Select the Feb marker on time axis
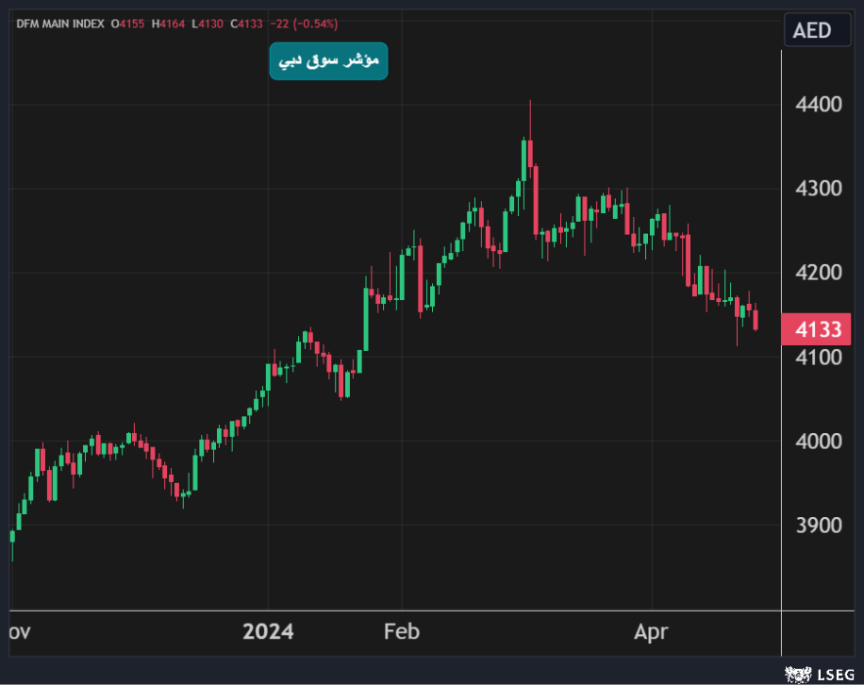Image resolution: width=864 pixels, height=685 pixels. pyautogui.click(x=402, y=631)
